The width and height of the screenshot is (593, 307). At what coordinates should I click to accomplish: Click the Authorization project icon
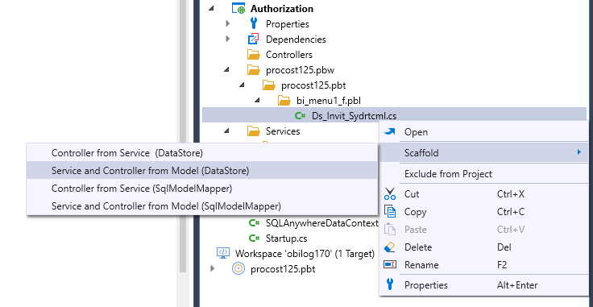tap(238, 8)
